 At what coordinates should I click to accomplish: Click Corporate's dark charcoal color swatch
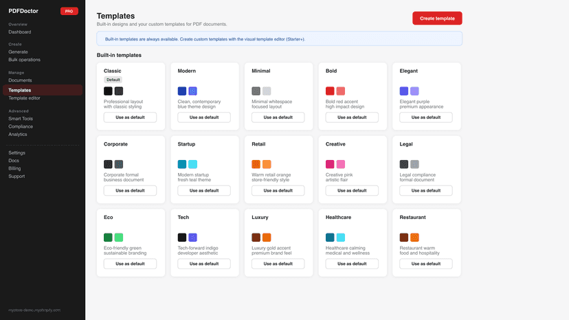click(x=108, y=164)
